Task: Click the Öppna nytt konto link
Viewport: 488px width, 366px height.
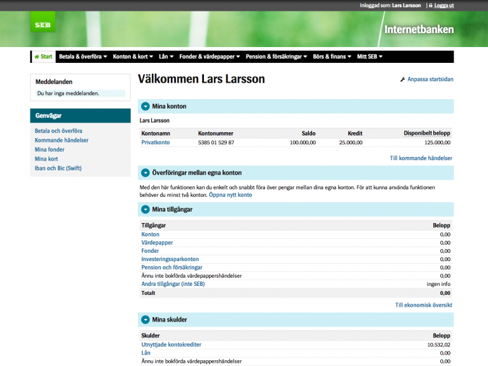Action: (x=230, y=195)
